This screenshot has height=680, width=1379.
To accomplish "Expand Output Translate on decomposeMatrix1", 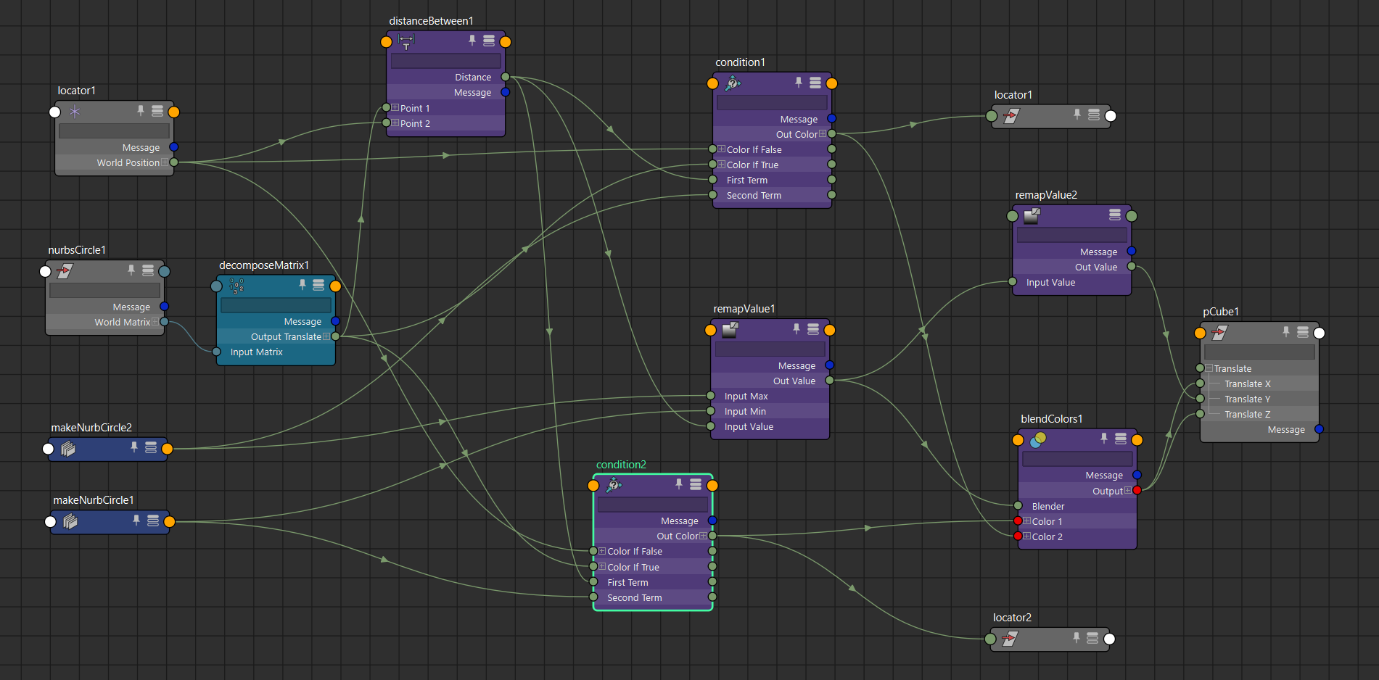I will pos(326,336).
